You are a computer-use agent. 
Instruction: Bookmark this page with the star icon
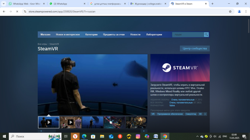230,11
